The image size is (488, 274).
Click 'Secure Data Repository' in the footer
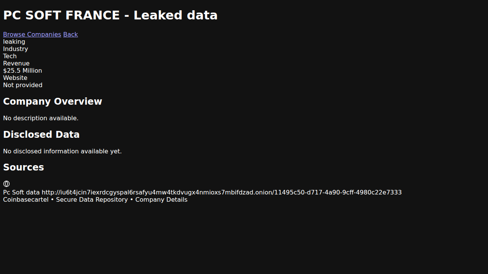(x=92, y=199)
